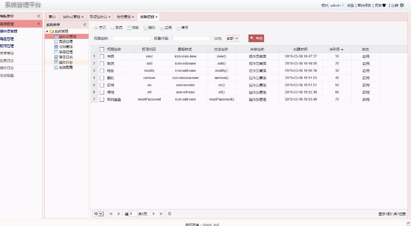Open the page size dropdown showing 10
Viewport: 411px width, 226px height.
click(98, 214)
